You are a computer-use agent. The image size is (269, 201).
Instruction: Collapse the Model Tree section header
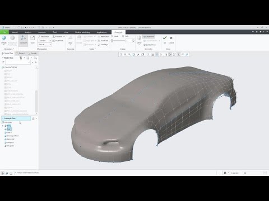pyautogui.click(x=3, y=58)
